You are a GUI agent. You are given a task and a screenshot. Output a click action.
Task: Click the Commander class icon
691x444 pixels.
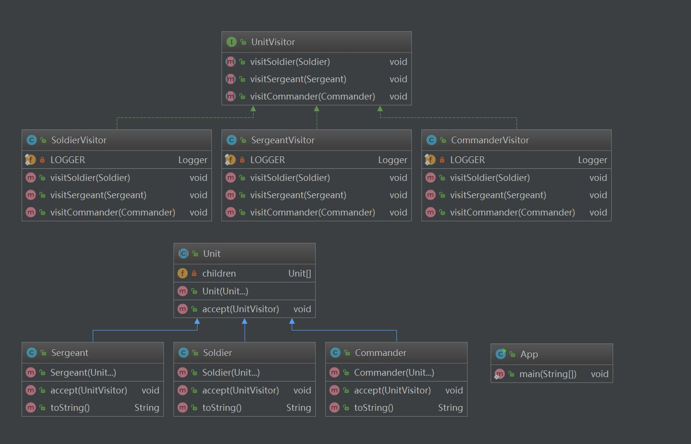pyautogui.click(x=335, y=353)
